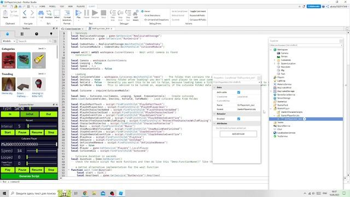Image resolution: width=350 pixels, height=197 pixels.
Task: Open the MODEL ribbon tab
Action: pyautogui.click(x=52, y=7)
